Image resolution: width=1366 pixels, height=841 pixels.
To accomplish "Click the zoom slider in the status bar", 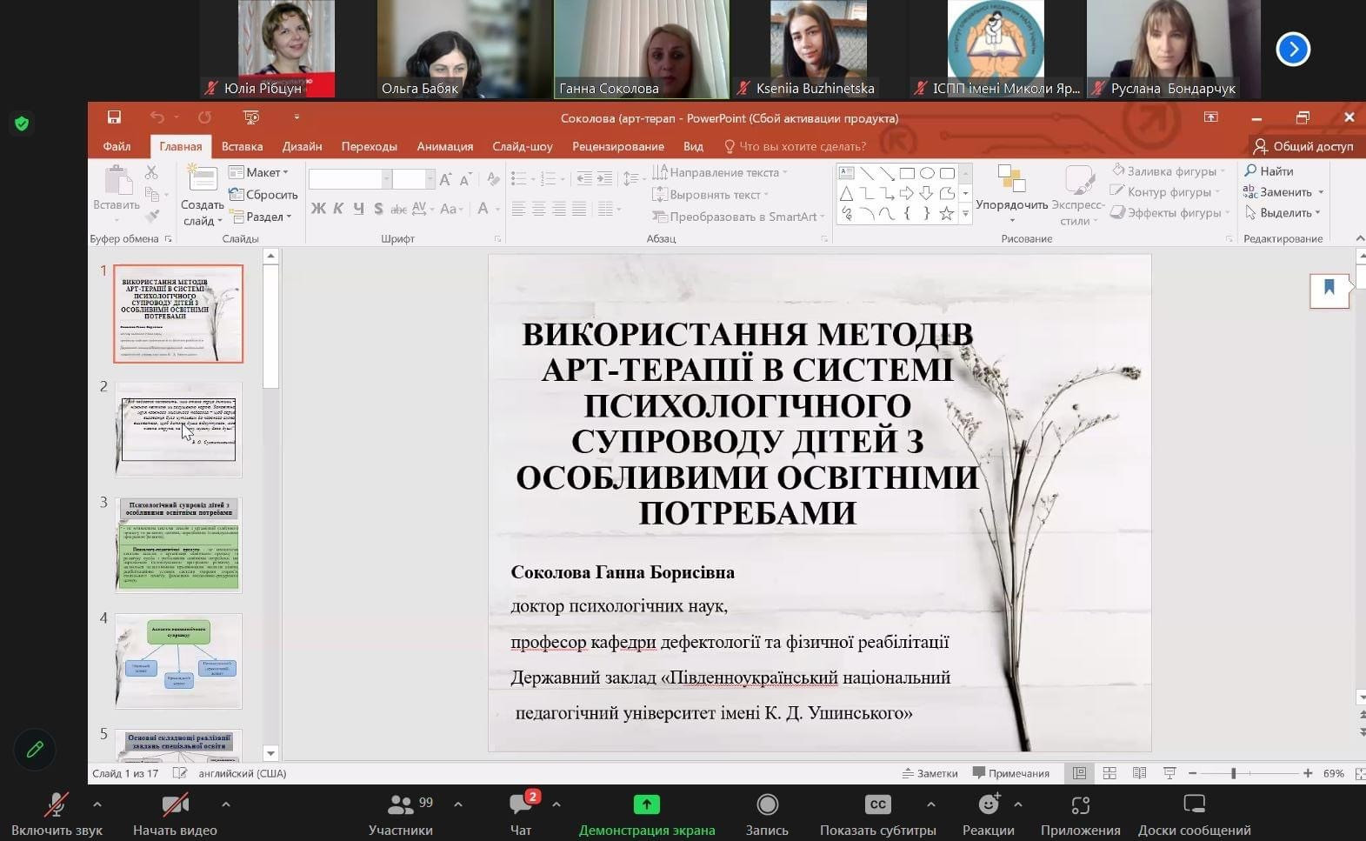I will point(1233,773).
